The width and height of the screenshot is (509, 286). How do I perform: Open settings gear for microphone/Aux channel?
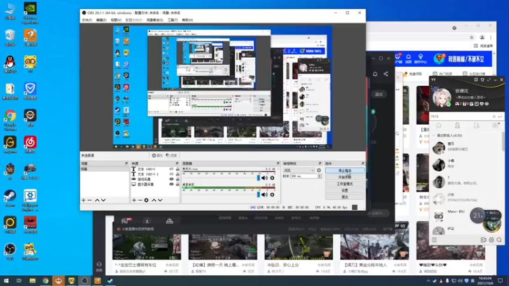tap(272, 178)
